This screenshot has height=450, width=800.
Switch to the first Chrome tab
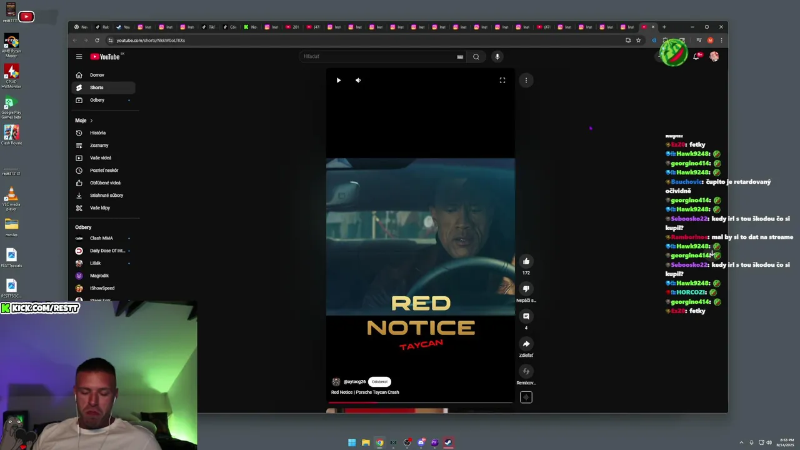pyautogui.click(x=81, y=27)
